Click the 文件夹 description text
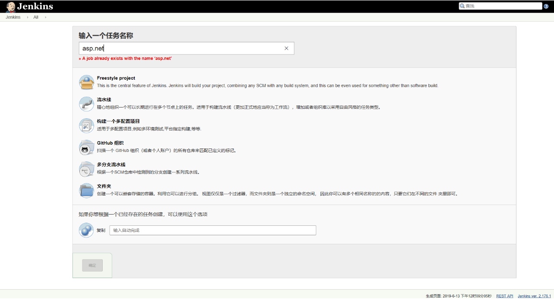The image size is (554, 300). [277, 193]
